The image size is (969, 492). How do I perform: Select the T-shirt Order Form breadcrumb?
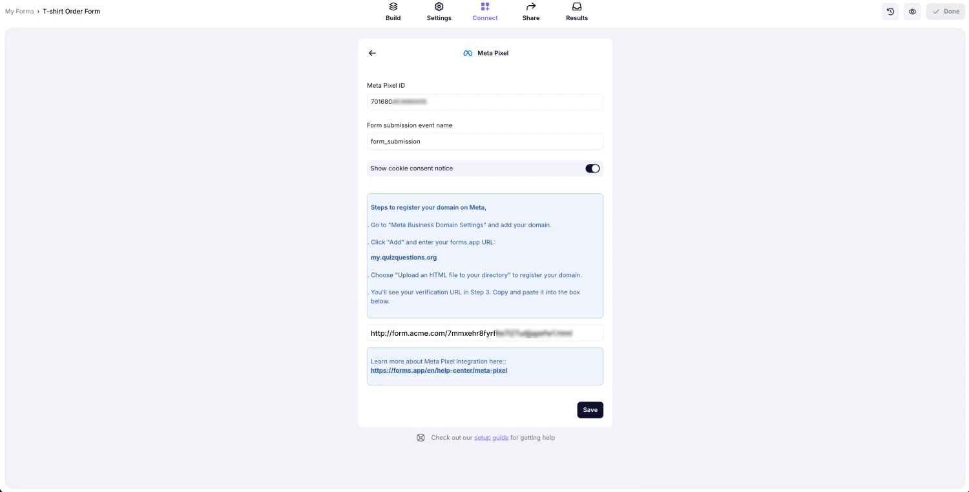[71, 11]
